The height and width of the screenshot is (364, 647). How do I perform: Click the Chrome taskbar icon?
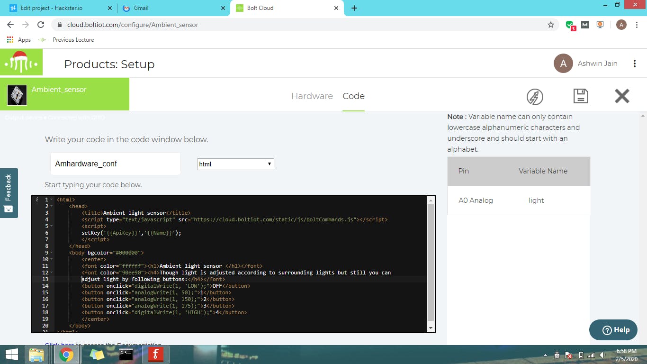66,355
